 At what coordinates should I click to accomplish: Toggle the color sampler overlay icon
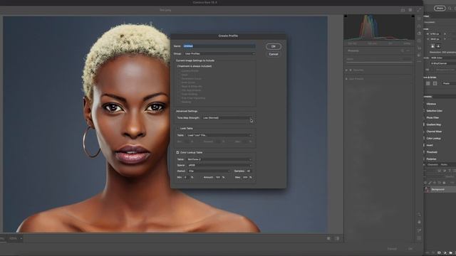419,230
